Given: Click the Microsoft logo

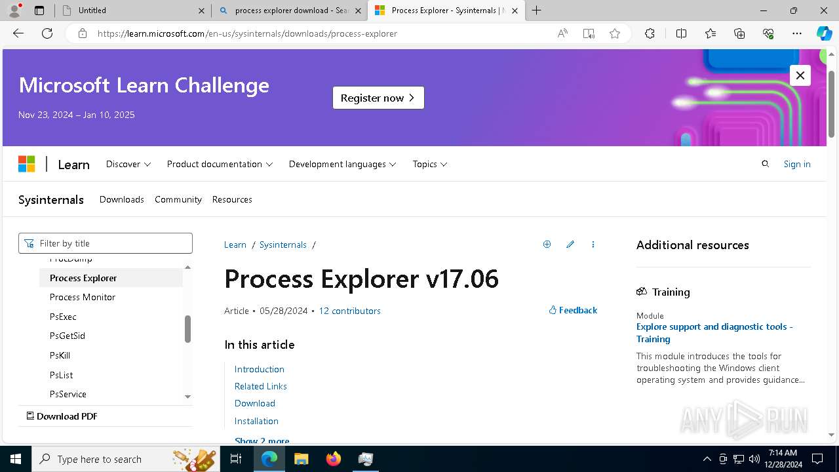Looking at the screenshot, I should coord(26,164).
